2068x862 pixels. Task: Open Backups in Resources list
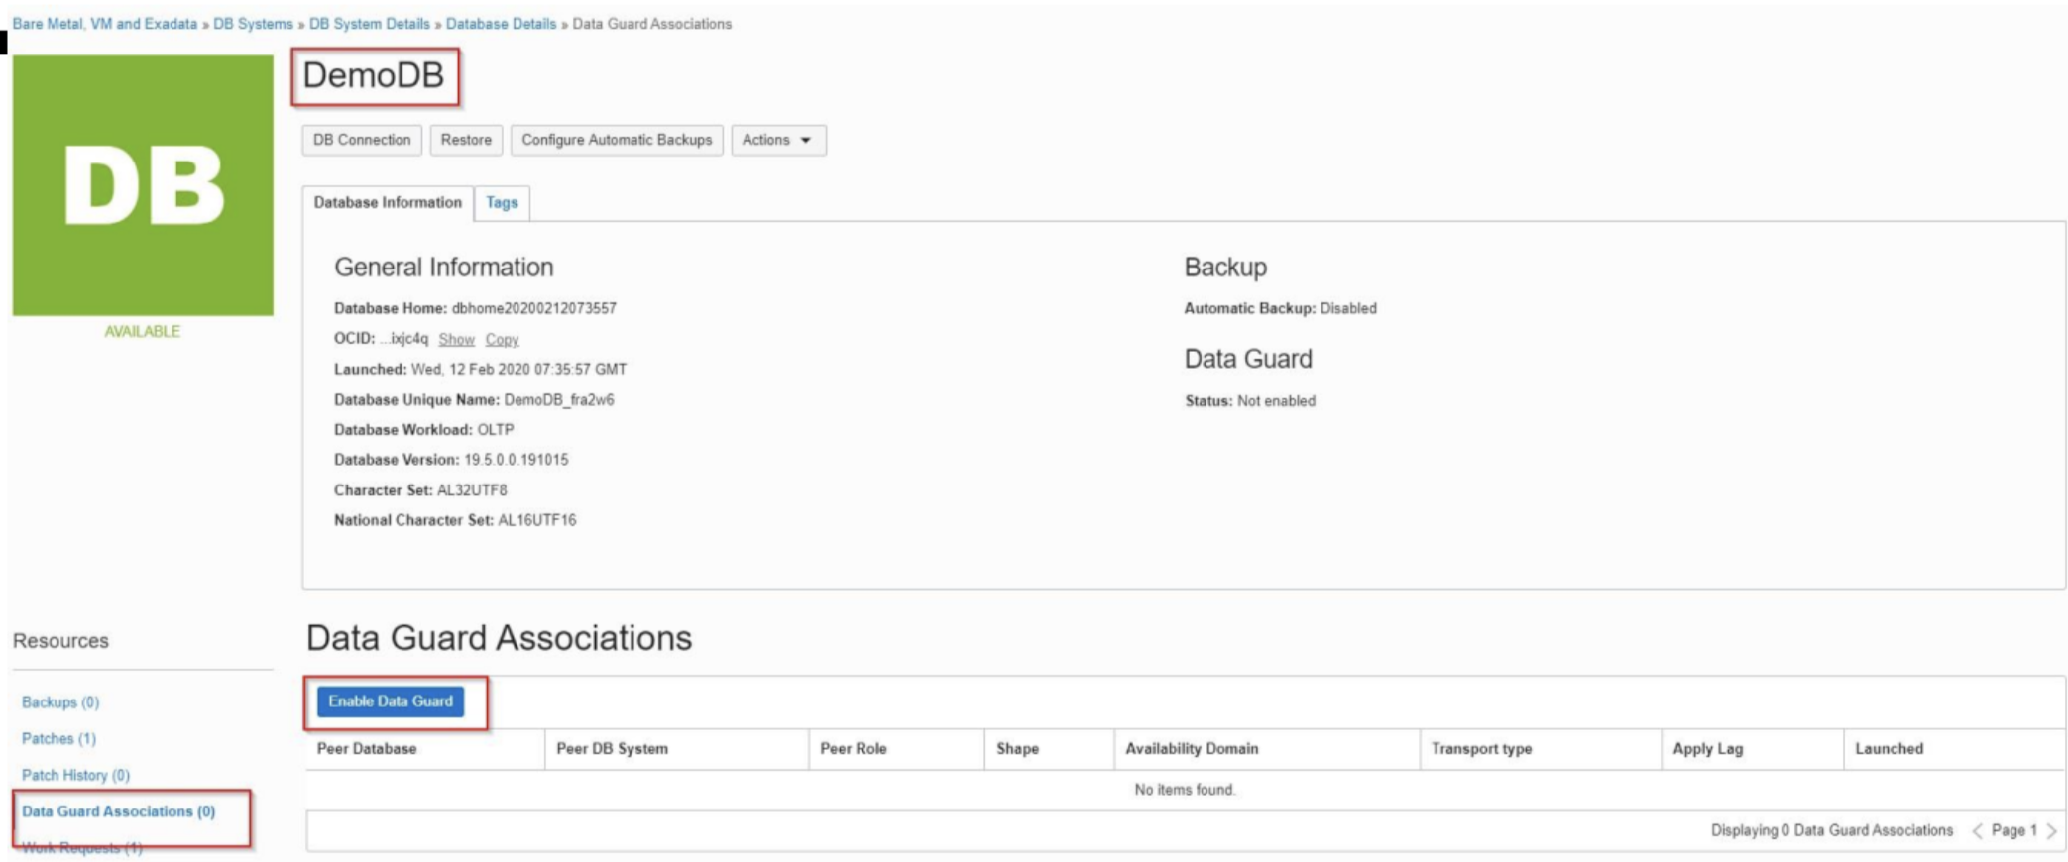60,702
